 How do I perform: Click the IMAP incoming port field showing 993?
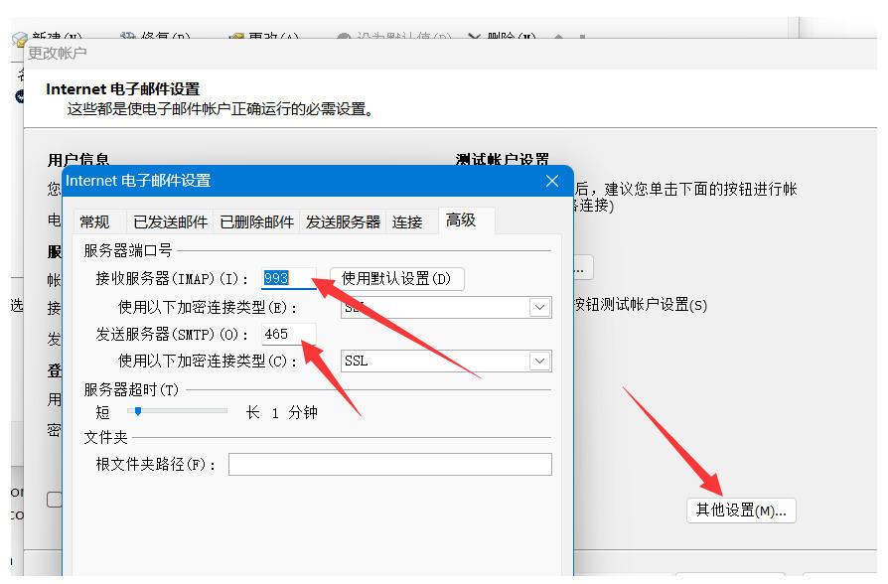(x=287, y=278)
